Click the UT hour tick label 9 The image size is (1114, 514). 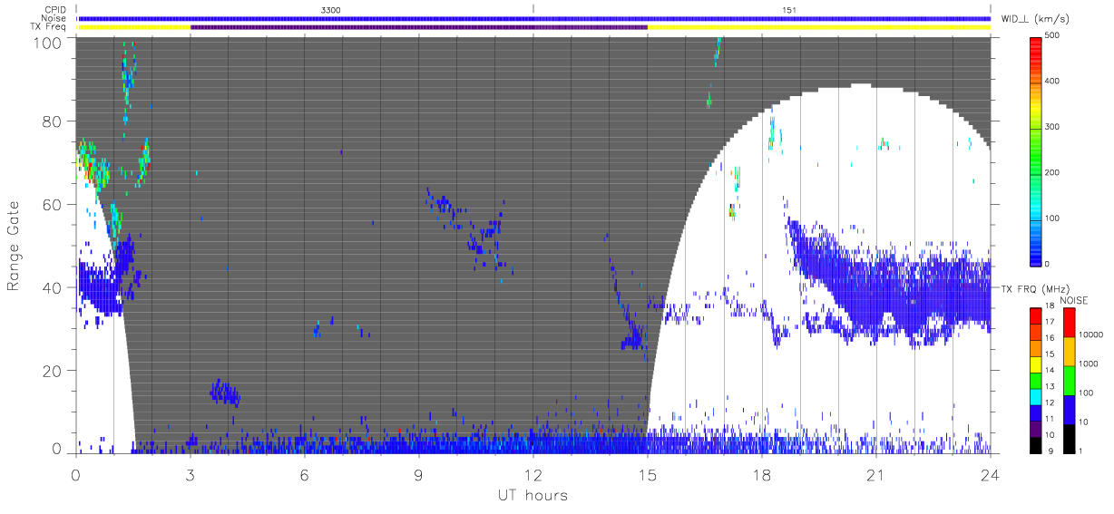pyautogui.click(x=419, y=474)
